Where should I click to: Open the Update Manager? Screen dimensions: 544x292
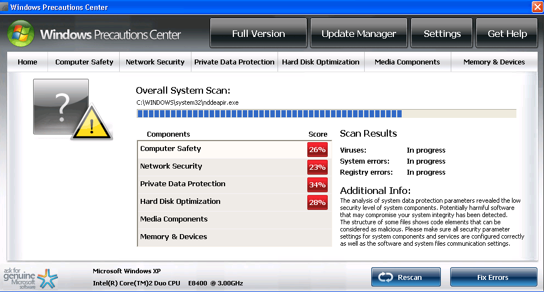tap(359, 34)
